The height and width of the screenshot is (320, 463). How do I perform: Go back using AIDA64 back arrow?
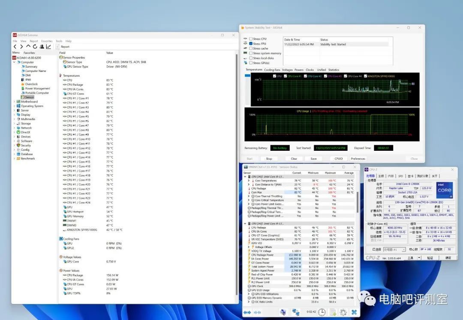[x=15, y=47]
